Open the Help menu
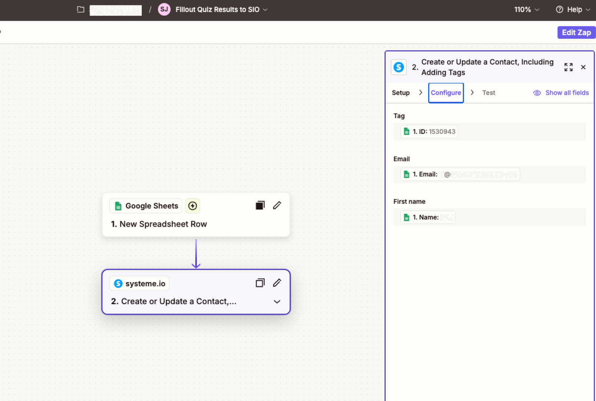Screen dimensions: 596x401 tap(573, 10)
